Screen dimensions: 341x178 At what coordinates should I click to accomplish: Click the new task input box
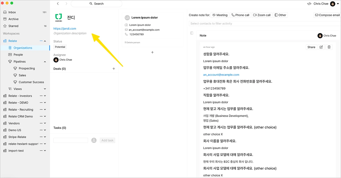pos(71,140)
